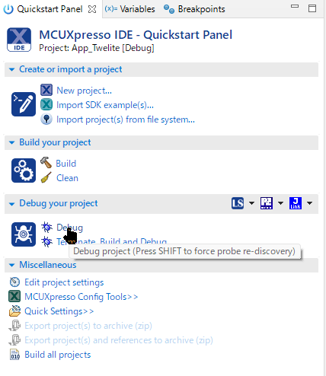The height and width of the screenshot is (376, 326).
Task: Collapse the Miscellaneous section
Action: 11,265
